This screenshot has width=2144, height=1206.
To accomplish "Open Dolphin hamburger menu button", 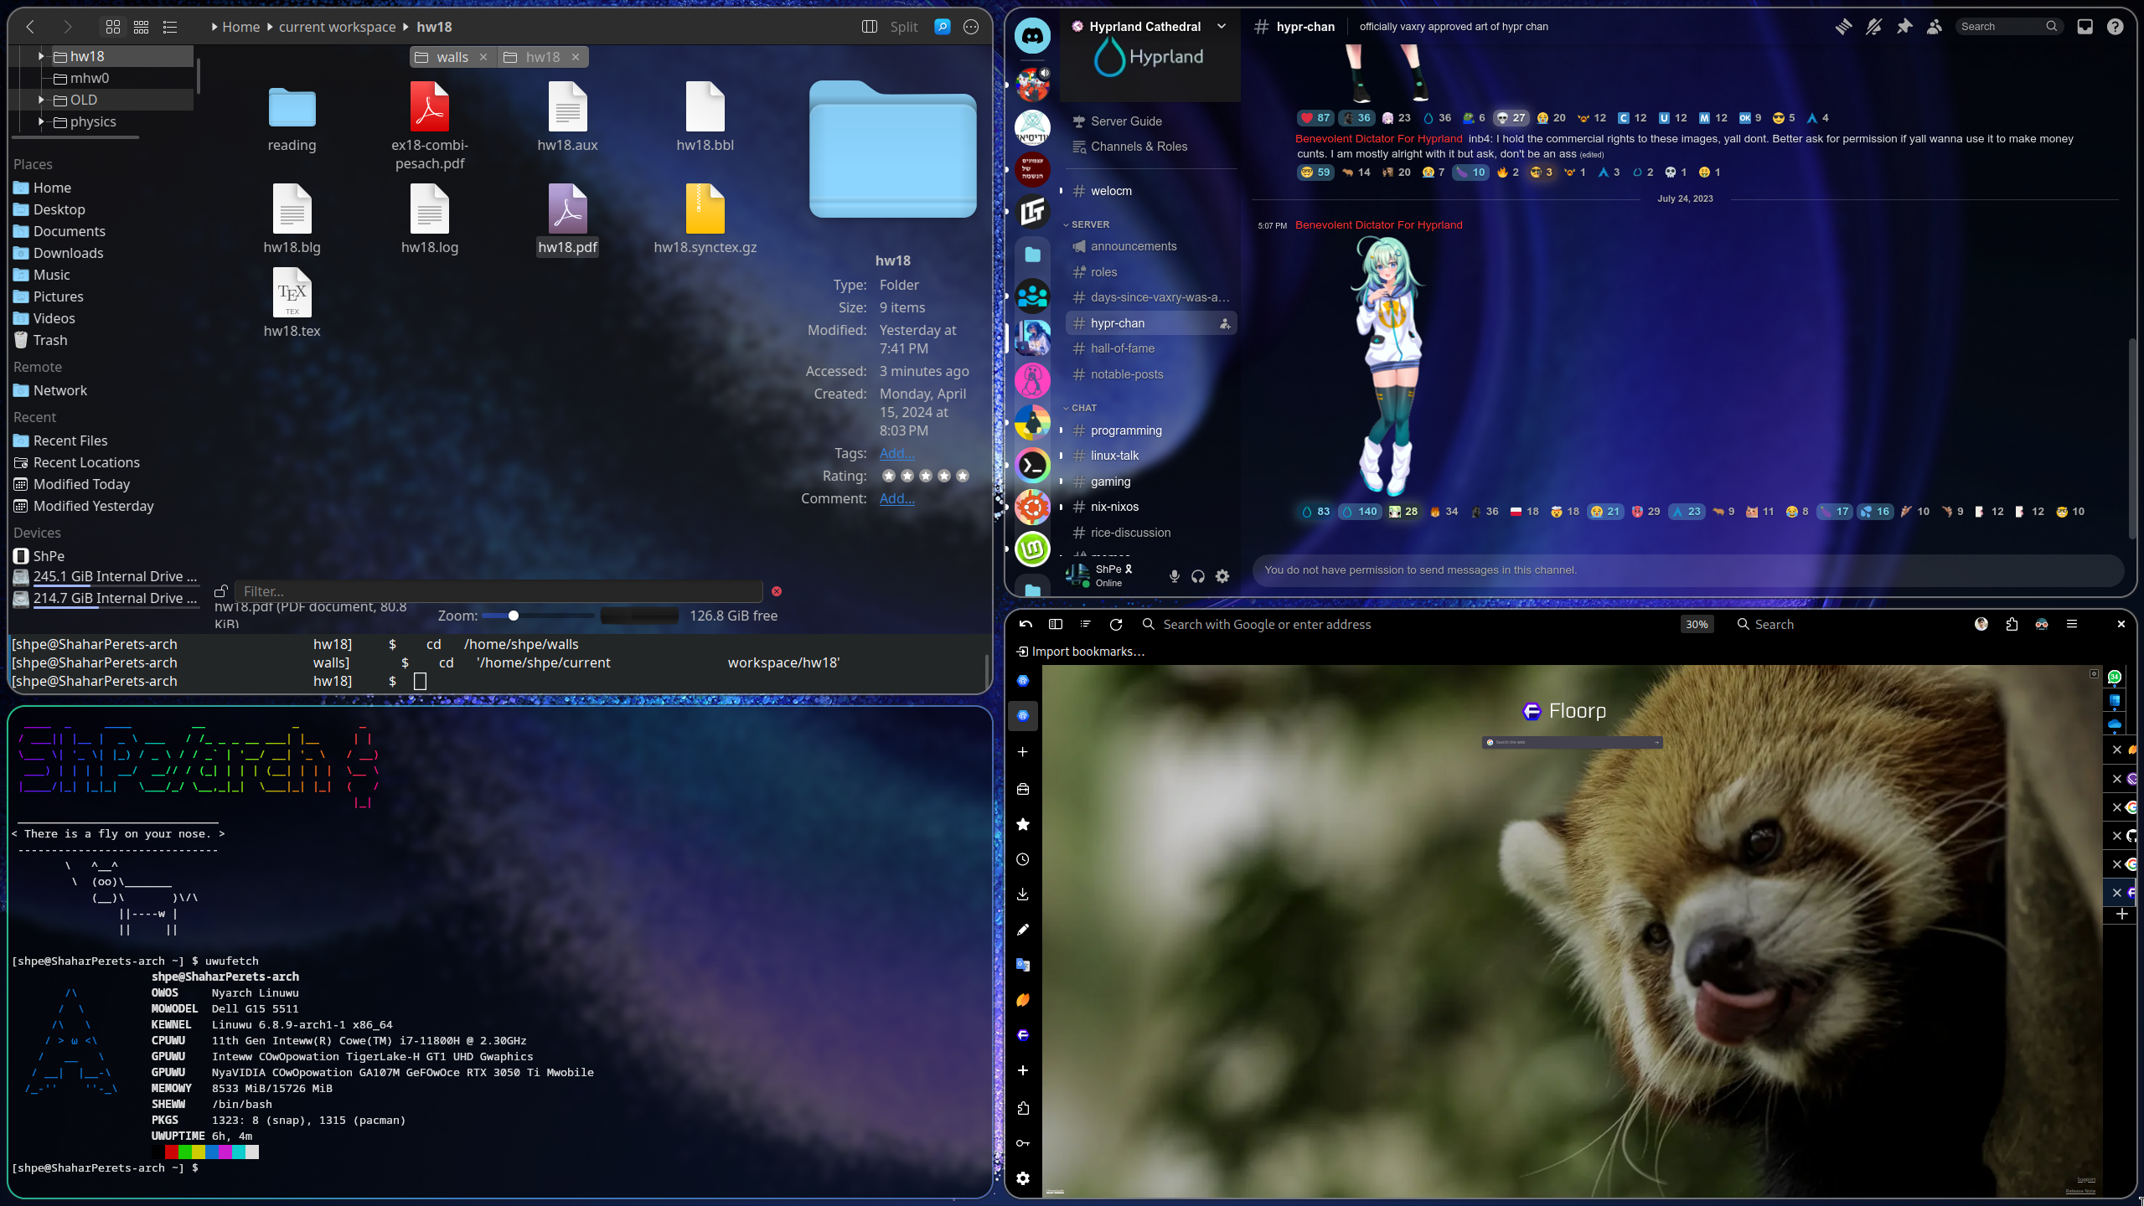I will [x=971, y=27].
